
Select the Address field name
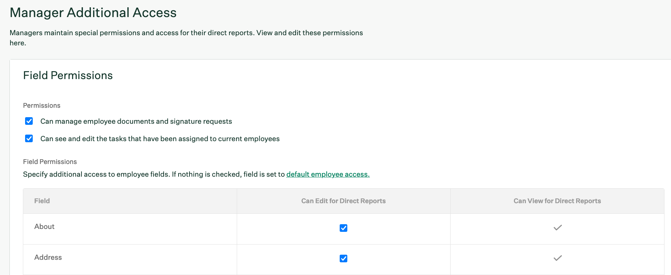[48, 257]
